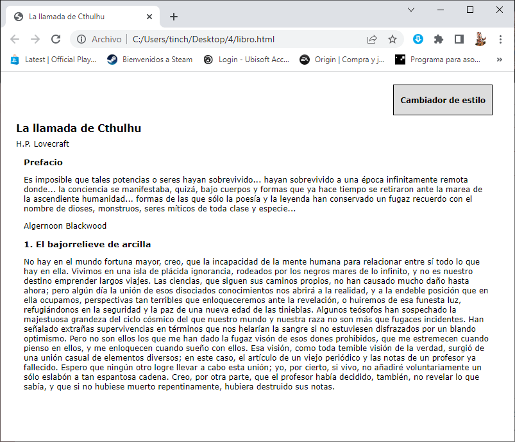Open the Login - Ubisoft bookmark
The image size is (515, 442).
point(246,60)
